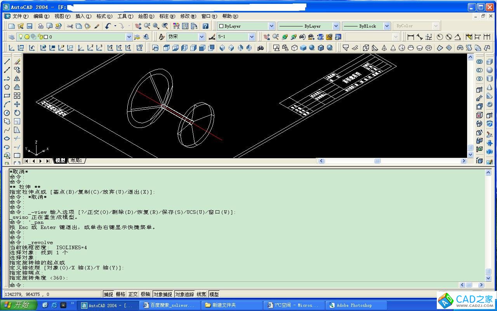
Task: Toggle 捕捉 snap mode in status bar
Action: (x=109, y=294)
